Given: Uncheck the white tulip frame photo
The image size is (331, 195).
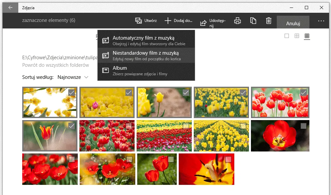Looking at the screenshot, I should point(72,93).
